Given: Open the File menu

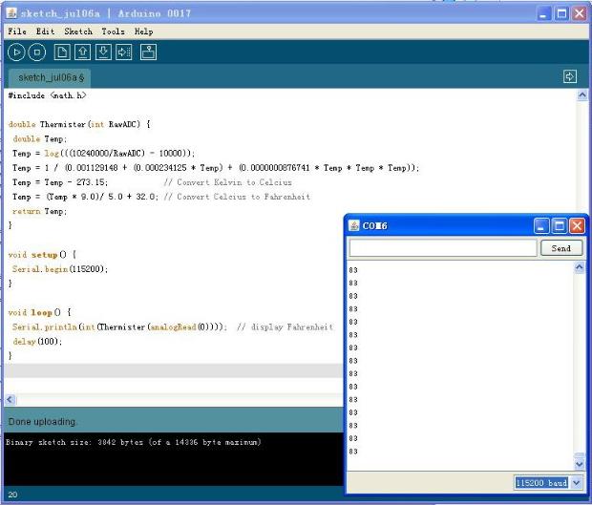Looking at the screenshot, I should point(17,32).
